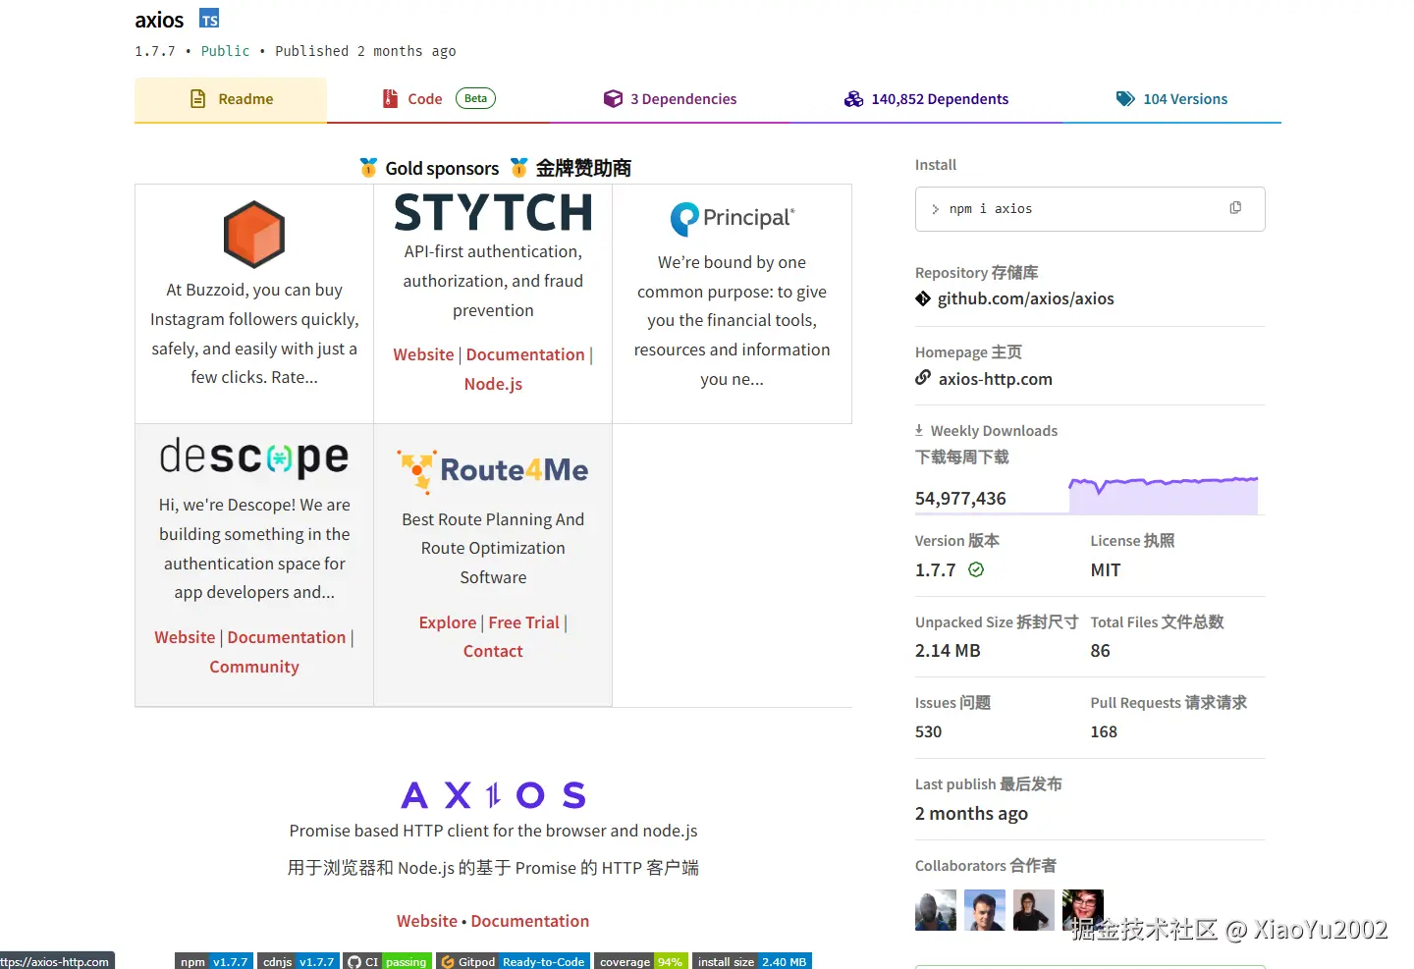Click the npm i axios command field
The image size is (1414, 969).
pos(1090,209)
